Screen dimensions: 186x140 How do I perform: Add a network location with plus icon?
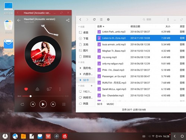coord(92,86)
